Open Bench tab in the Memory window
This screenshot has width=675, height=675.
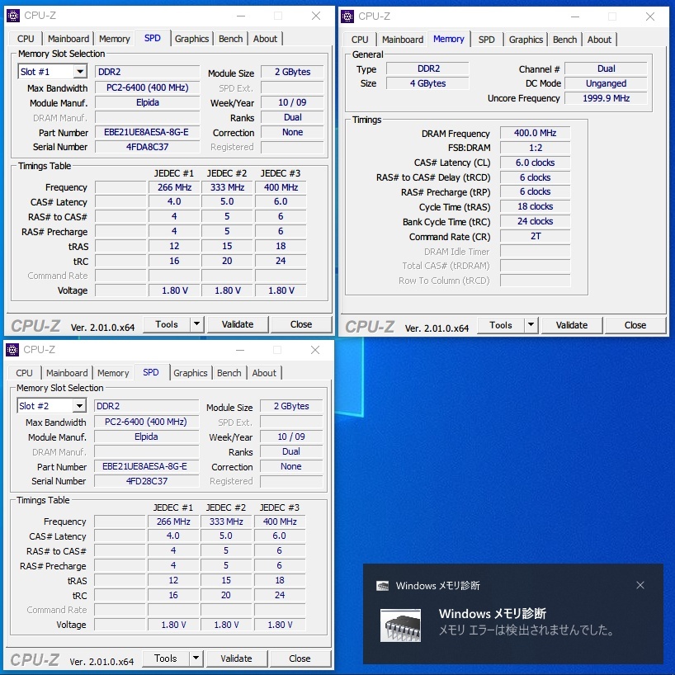pos(564,40)
